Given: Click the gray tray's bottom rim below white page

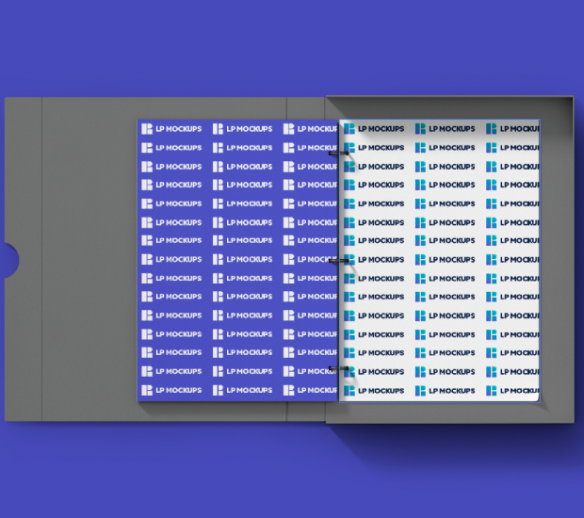Looking at the screenshot, I should 443,413.
